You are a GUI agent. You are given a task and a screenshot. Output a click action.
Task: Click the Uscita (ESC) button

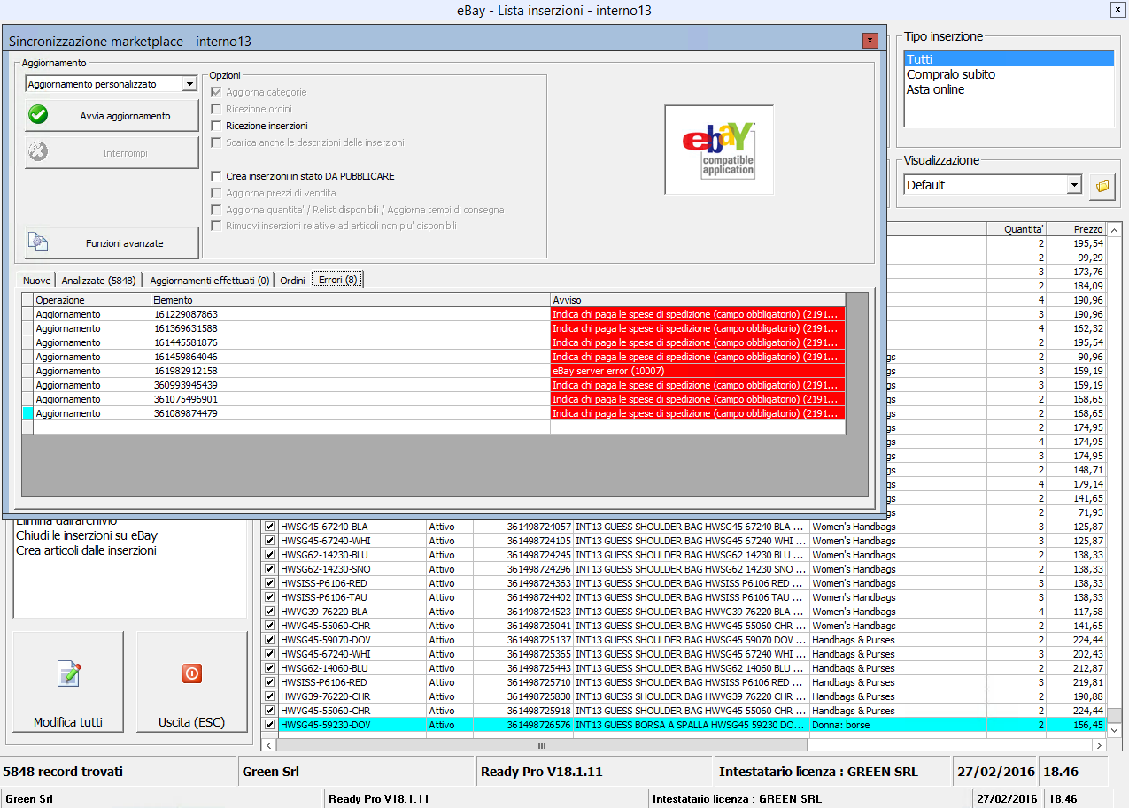point(191,681)
